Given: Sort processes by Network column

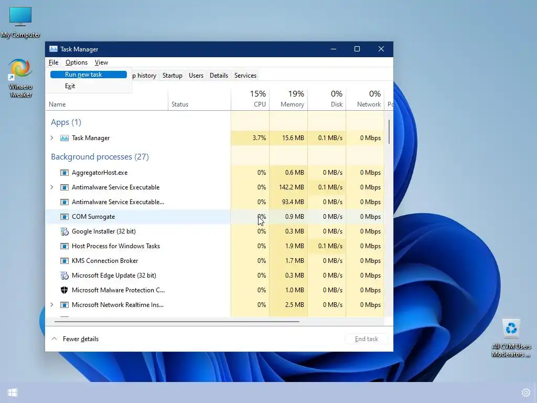Looking at the screenshot, I should point(365,99).
